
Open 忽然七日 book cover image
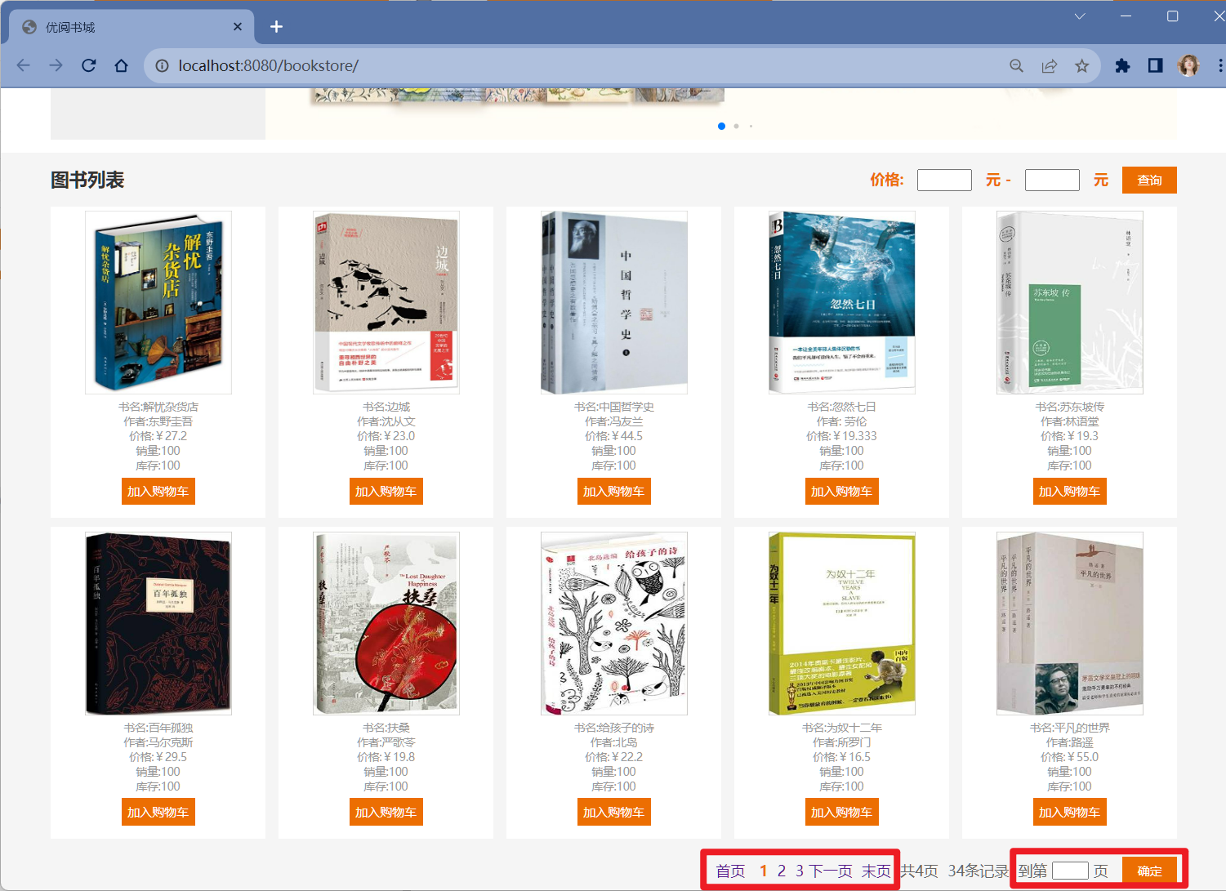tap(842, 302)
